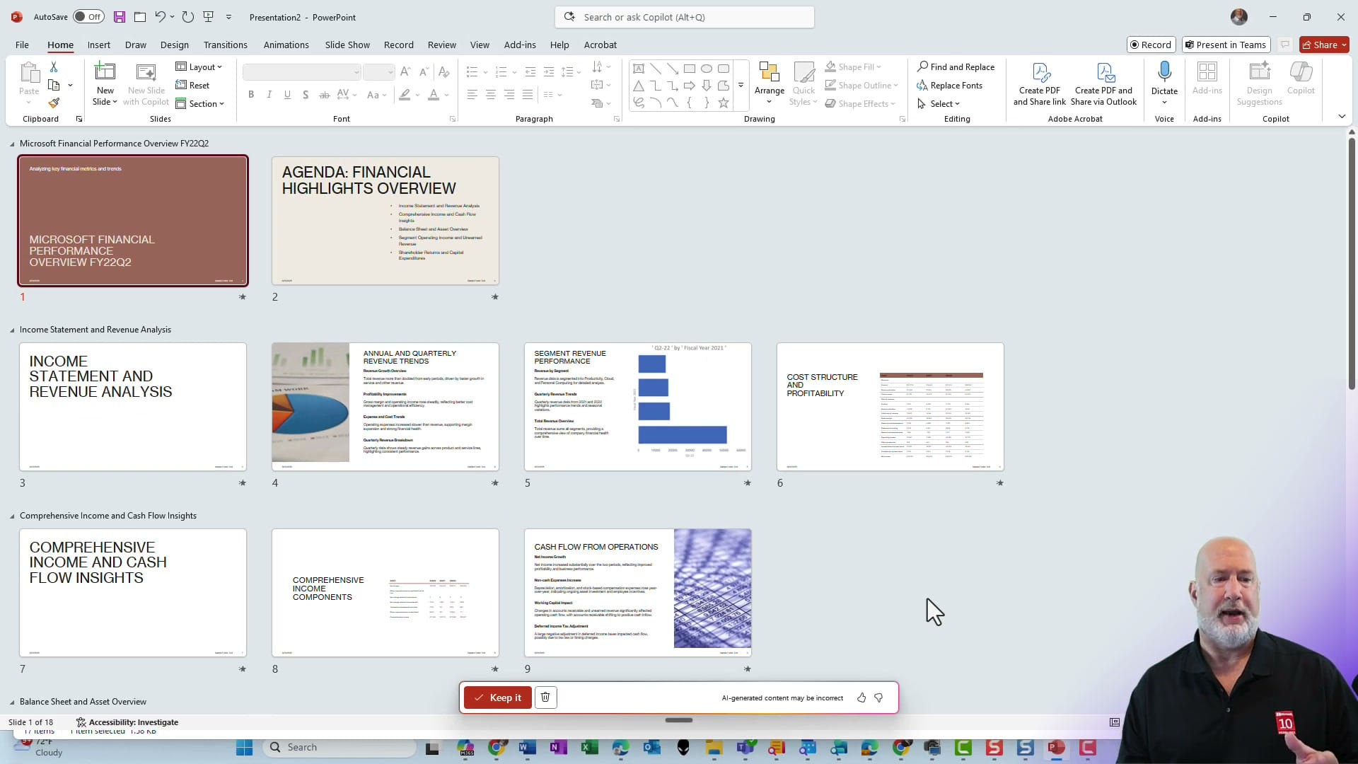Open Design Suggestions in the ribbon
Screen dimensions: 1358x764
1259,81
